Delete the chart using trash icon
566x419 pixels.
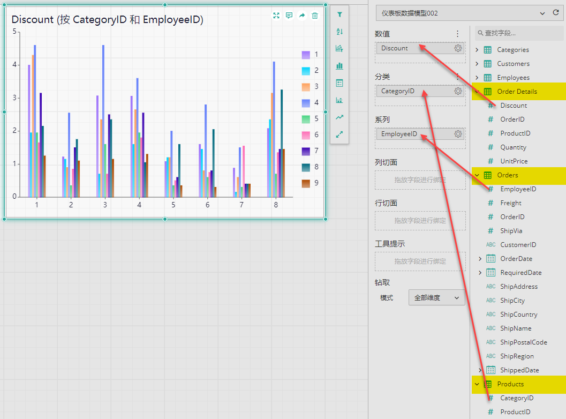pyautogui.click(x=315, y=16)
